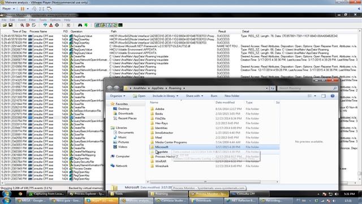The image size is (362, 204).
Task: Click the Search Roaming input field
Action: click(x=307, y=88)
